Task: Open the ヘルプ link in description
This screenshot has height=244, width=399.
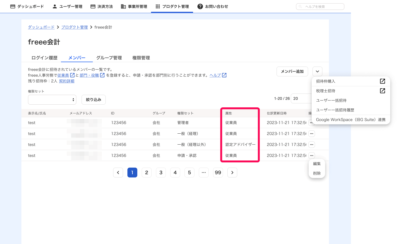Action: (215, 75)
